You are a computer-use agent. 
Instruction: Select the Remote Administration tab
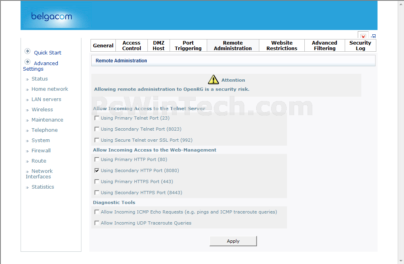233,45
